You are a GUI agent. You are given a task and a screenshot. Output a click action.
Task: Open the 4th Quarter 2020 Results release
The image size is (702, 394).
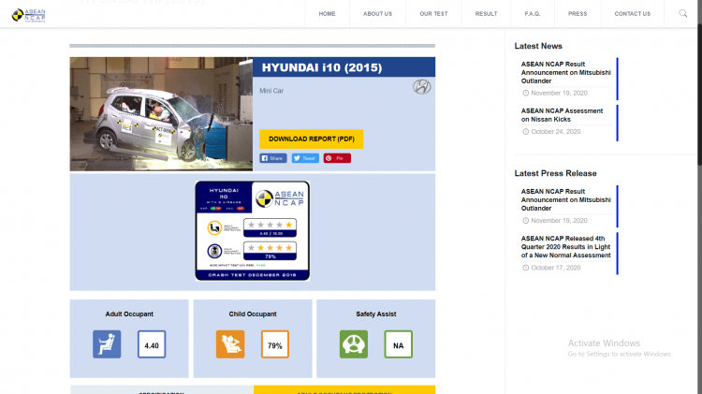click(x=566, y=247)
